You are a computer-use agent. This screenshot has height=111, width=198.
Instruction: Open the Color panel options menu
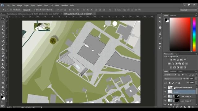196,15
